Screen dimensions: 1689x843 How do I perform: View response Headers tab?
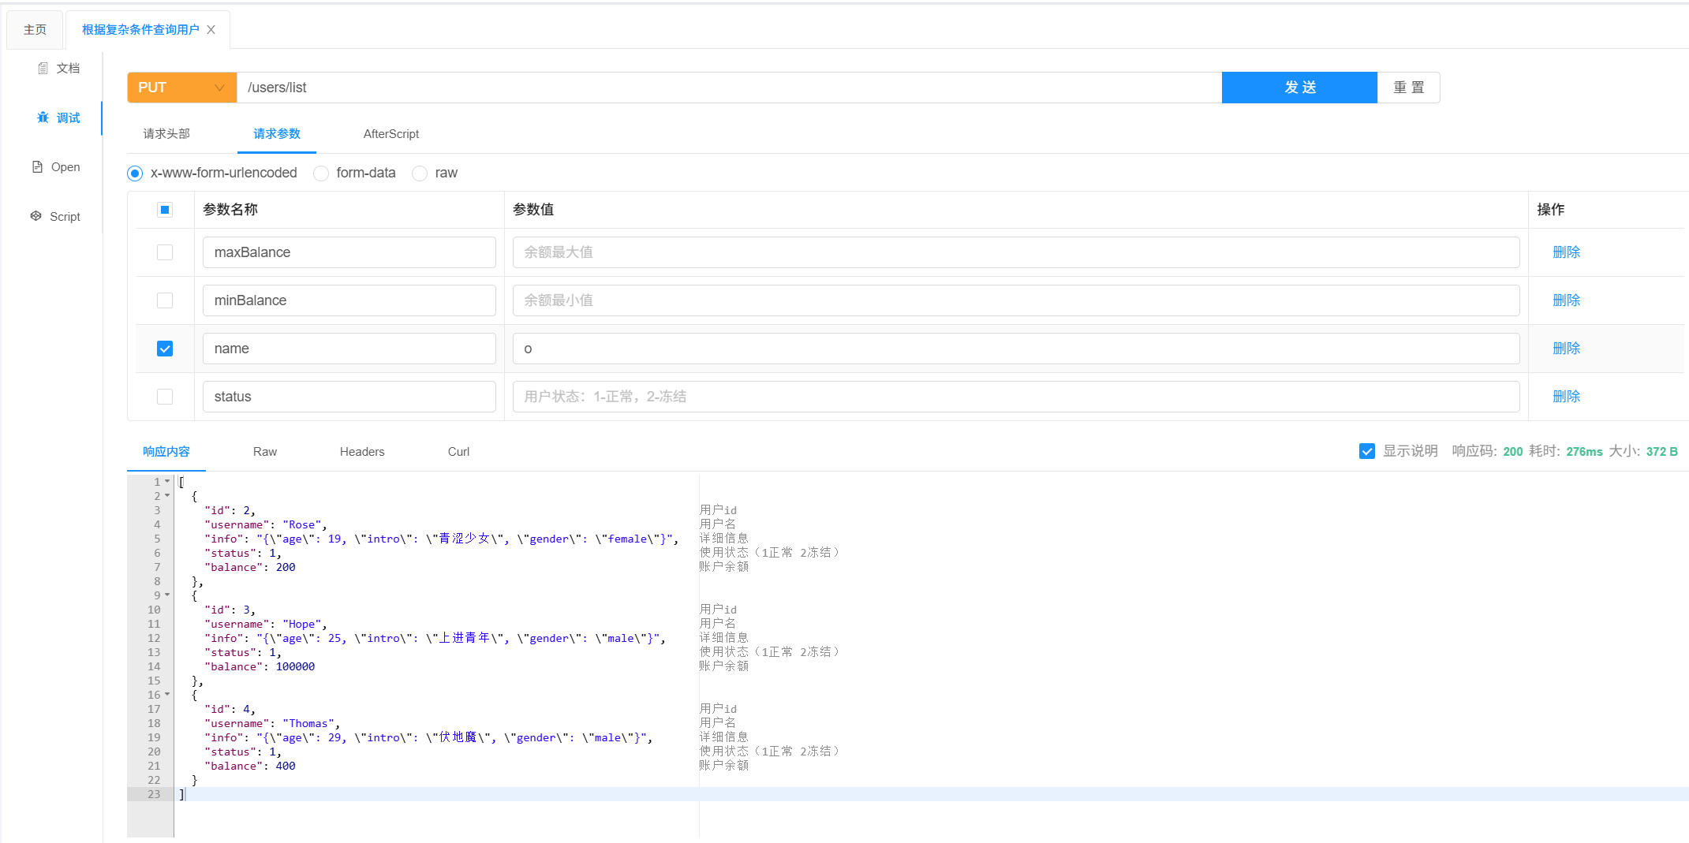pyautogui.click(x=361, y=451)
